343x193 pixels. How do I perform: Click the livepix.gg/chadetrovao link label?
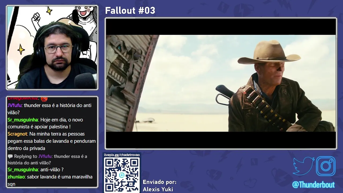click(122, 155)
